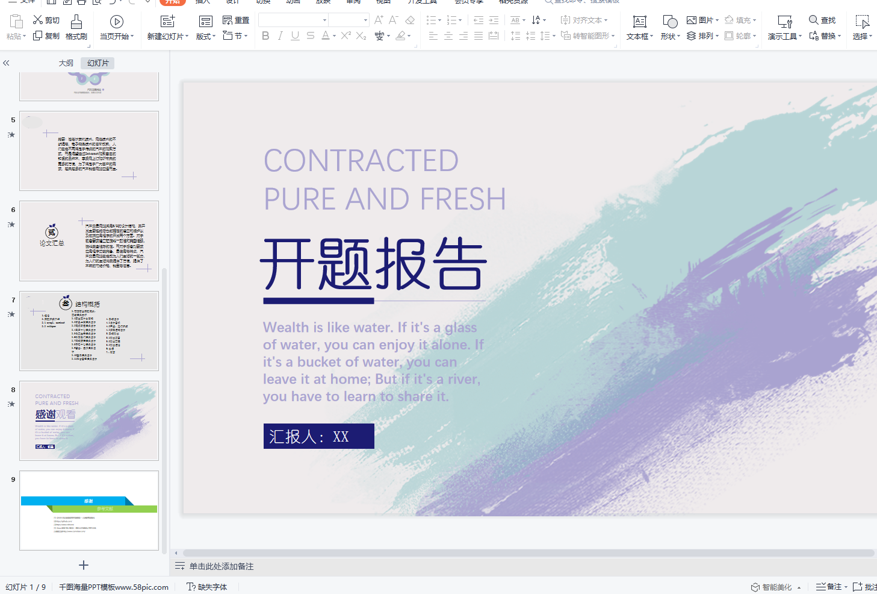Click the Outline (轮廓) button
This screenshot has height=594, width=877.
(740, 36)
